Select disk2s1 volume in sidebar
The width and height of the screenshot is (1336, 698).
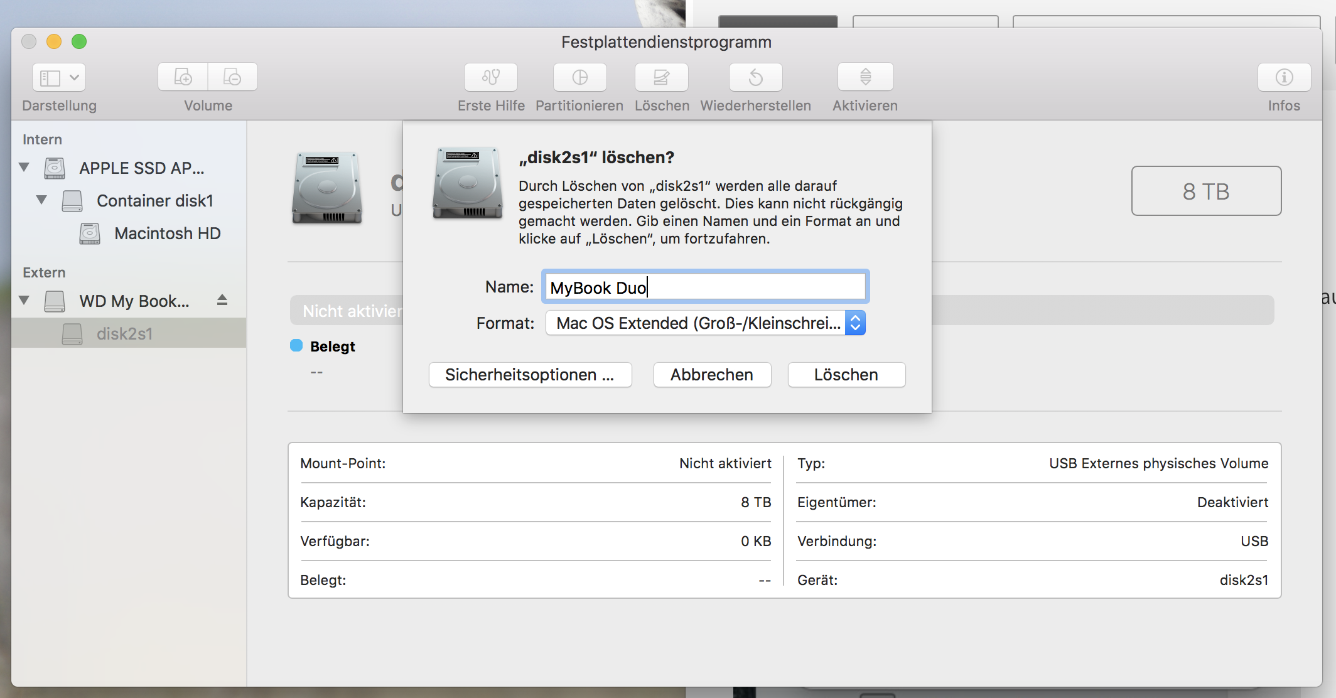124,333
